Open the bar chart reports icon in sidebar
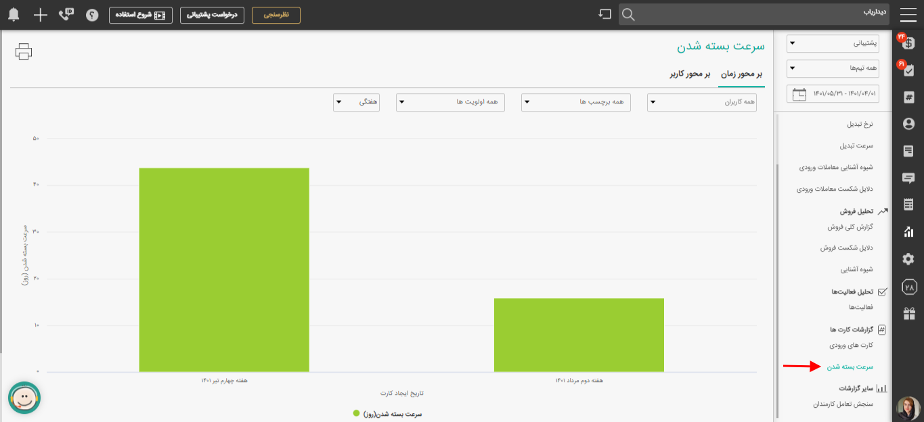The image size is (924, 422). [x=908, y=232]
